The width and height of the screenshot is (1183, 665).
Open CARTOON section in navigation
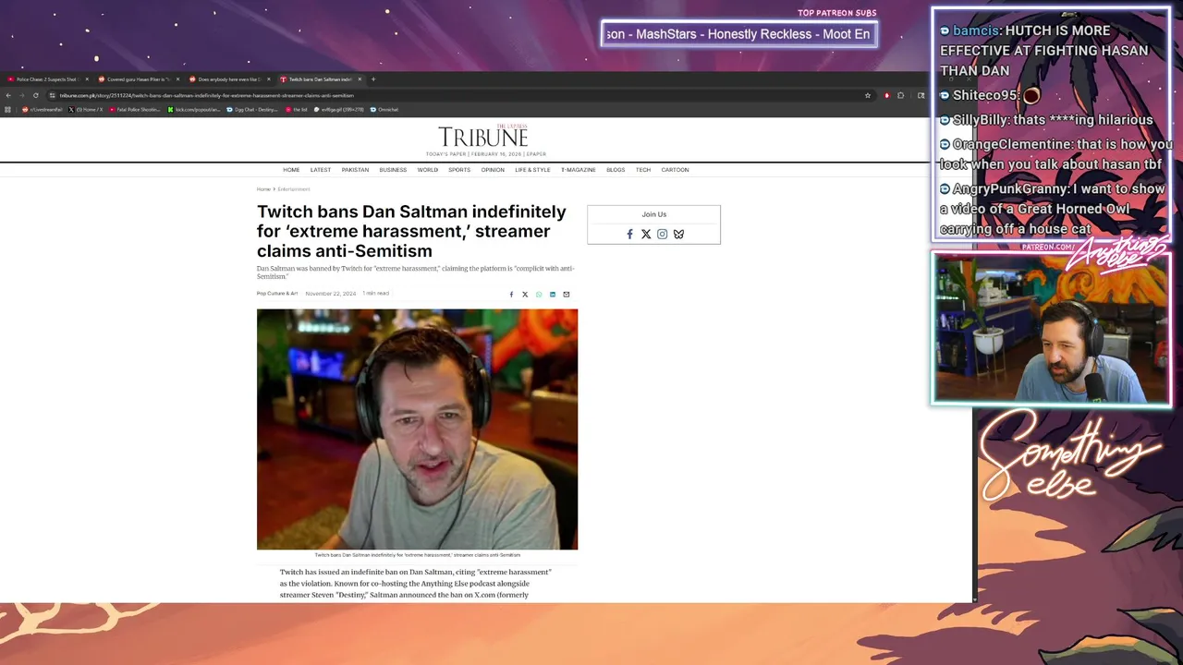(675, 170)
